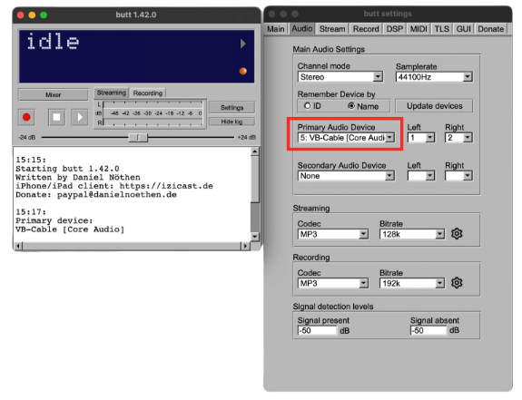Viewport: 522px width, 400px height.
Task: Click the paypal@danielnoethen.de log line
Action: (96, 194)
